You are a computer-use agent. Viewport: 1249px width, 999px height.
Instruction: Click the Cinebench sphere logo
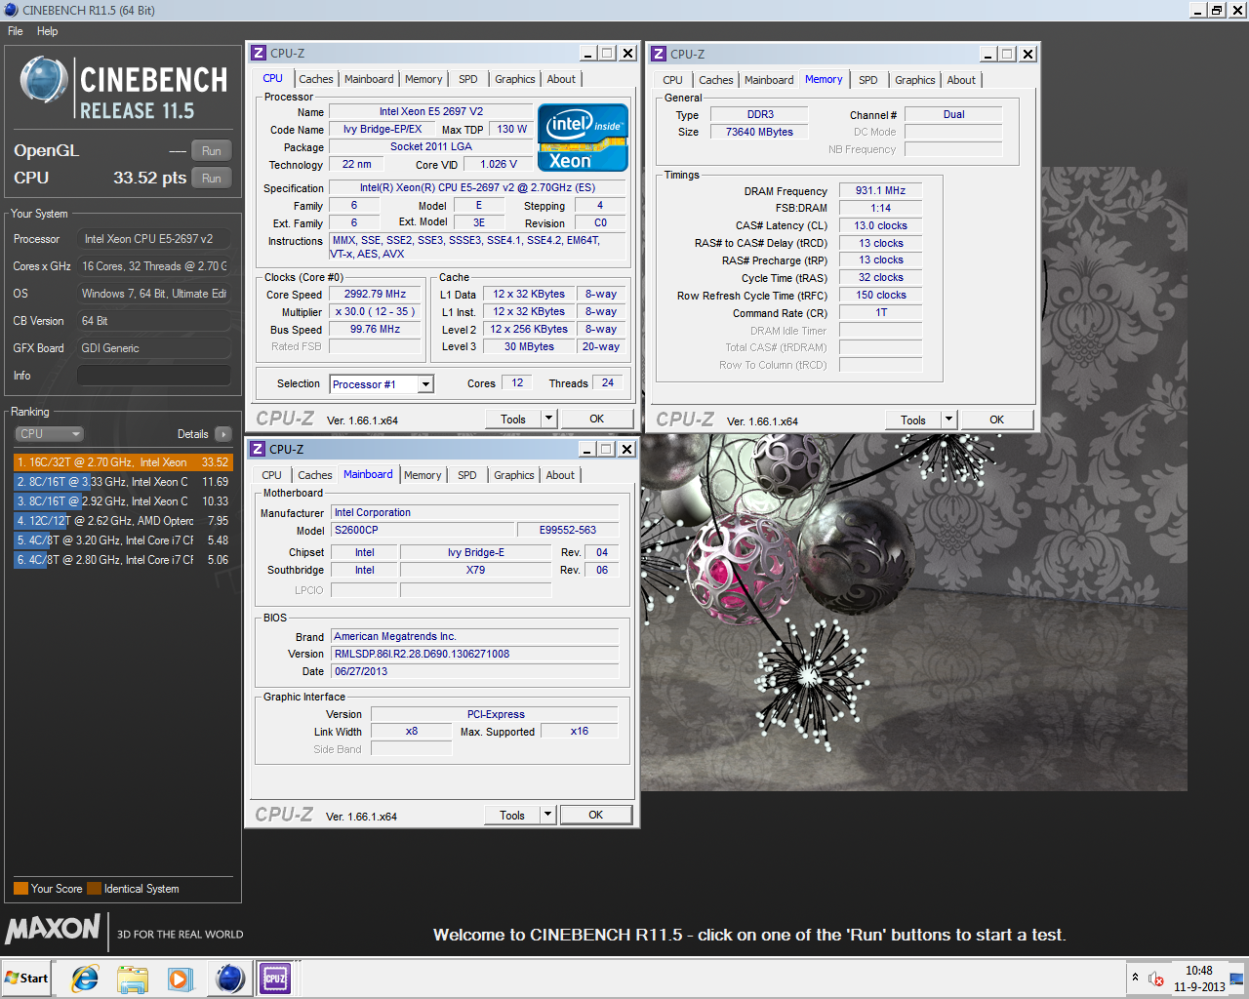click(44, 81)
